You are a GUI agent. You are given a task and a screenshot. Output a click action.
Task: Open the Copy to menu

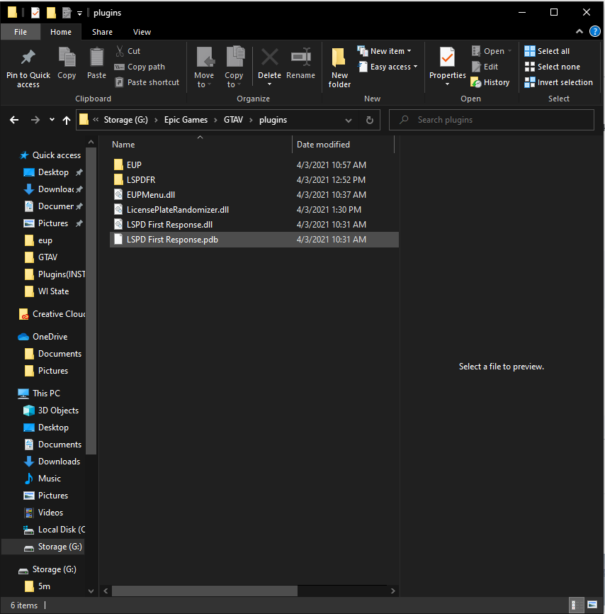point(234,67)
